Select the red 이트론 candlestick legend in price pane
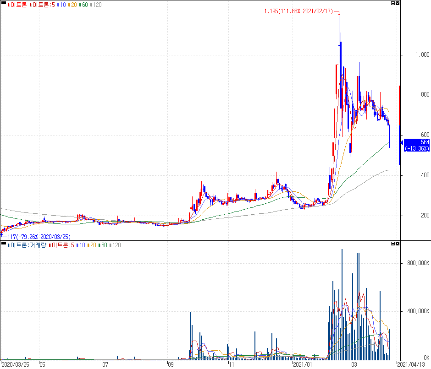This screenshot has height=369, width=431. [x=17, y=5]
